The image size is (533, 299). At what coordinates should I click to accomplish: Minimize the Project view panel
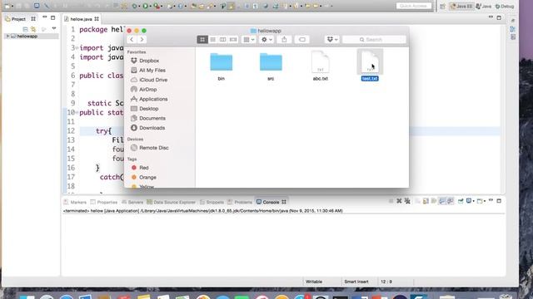[44, 17]
